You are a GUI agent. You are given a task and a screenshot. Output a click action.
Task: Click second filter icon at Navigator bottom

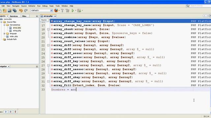11,112
